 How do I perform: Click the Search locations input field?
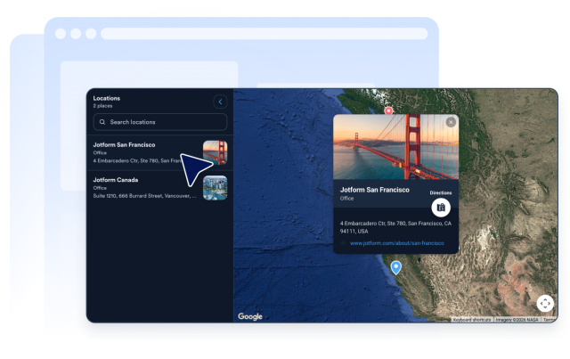point(160,122)
